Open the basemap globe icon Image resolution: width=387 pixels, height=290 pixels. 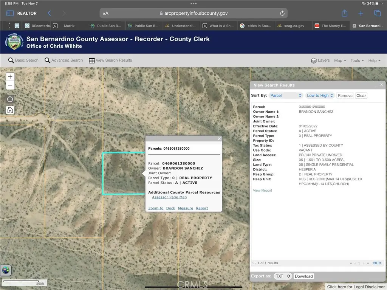click(x=6, y=270)
